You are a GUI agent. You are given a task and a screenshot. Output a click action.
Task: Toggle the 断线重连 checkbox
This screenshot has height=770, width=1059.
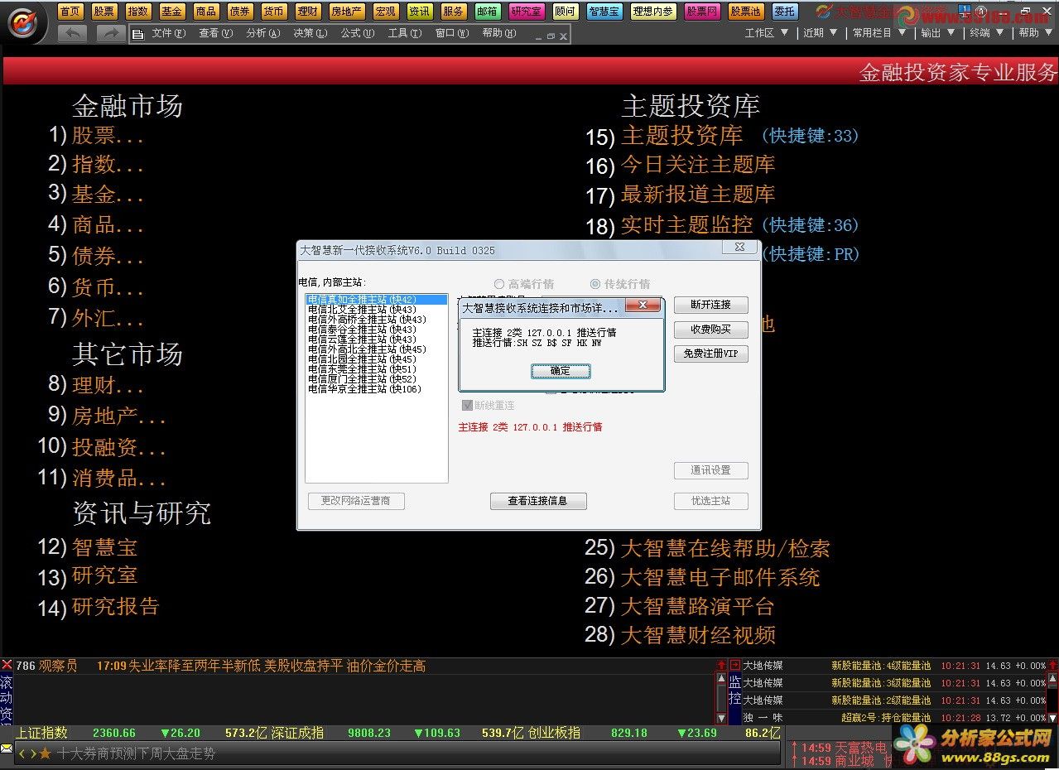tap(468, 406)
